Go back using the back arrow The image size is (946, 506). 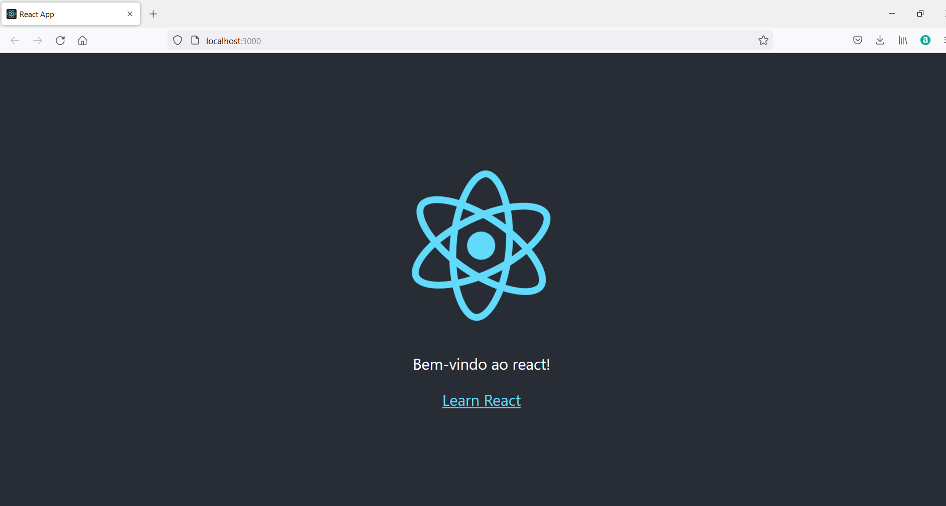tap(15, 41)
